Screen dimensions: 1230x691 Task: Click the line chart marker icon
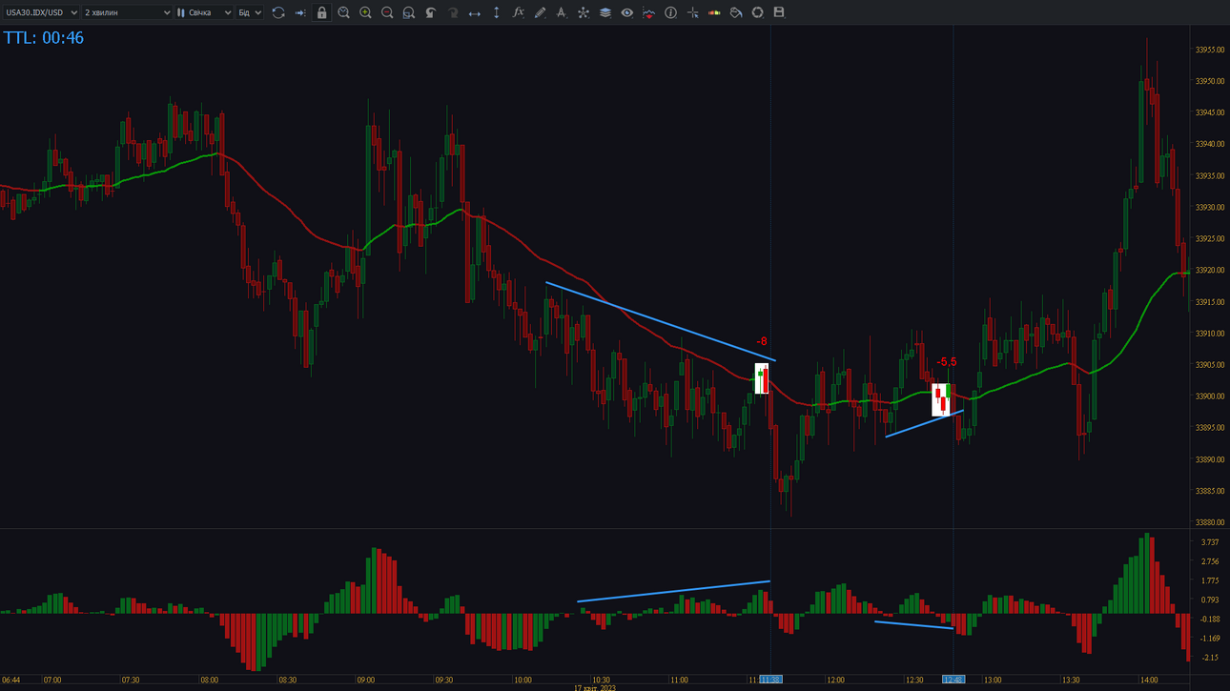[x=648, y=12]
